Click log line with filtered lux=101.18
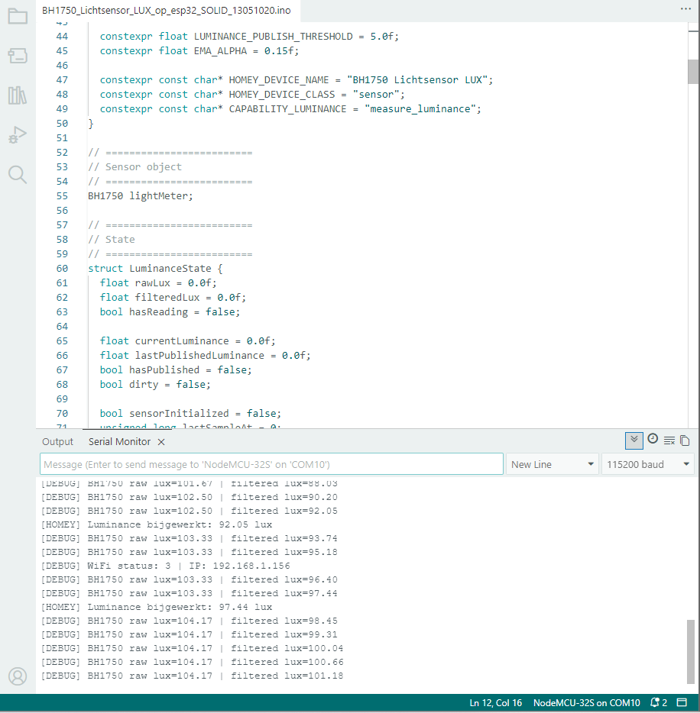The height and width of the screenshot is (713, 700). [192, 676]
